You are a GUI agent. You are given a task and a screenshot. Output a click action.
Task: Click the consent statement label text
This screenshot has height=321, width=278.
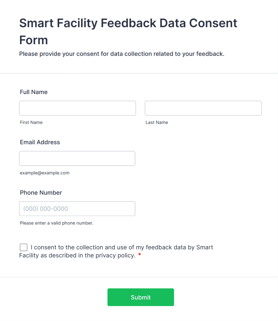[x=122, y=248]
